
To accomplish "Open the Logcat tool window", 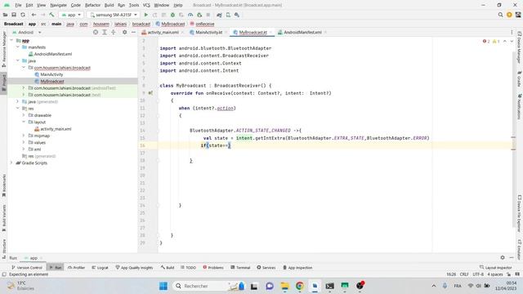I will point(101,267).
